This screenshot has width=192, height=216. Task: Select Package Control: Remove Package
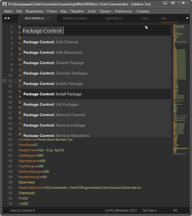pyautogui.click(x=96, y=125)
